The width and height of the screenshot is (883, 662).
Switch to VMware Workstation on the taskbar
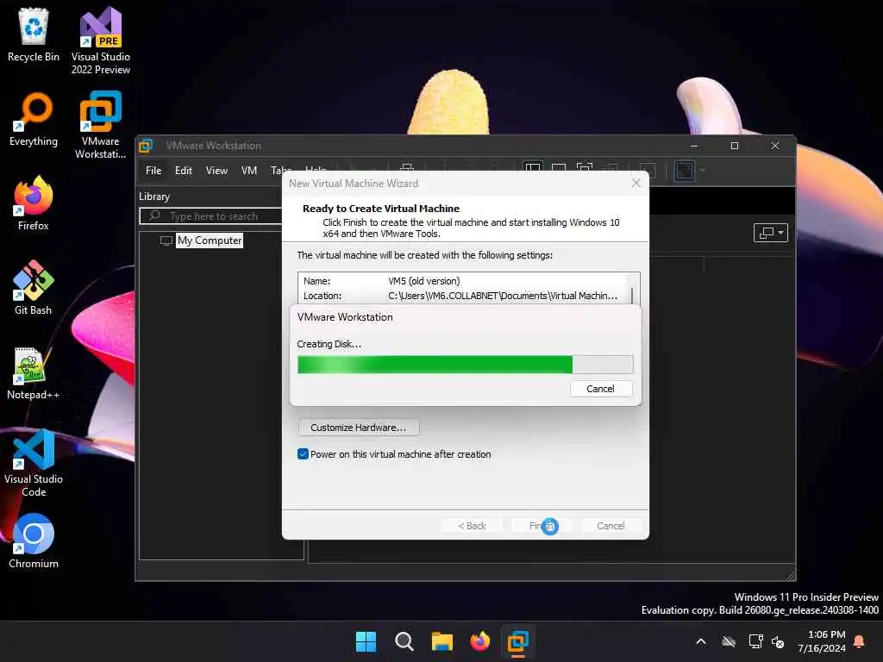click(517, 641)
